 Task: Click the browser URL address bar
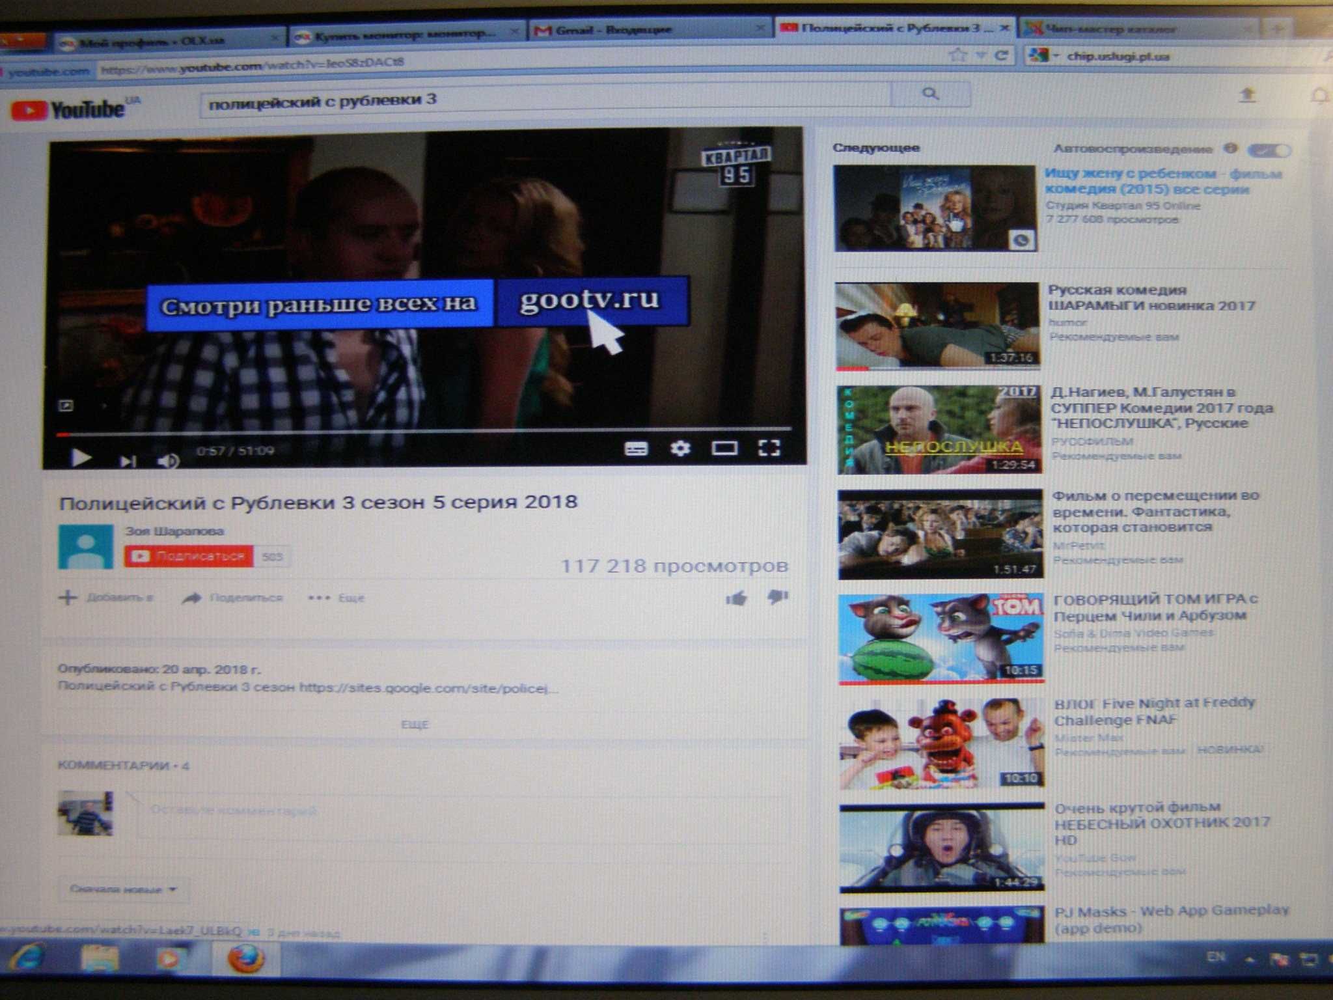(x=521, y=63)
